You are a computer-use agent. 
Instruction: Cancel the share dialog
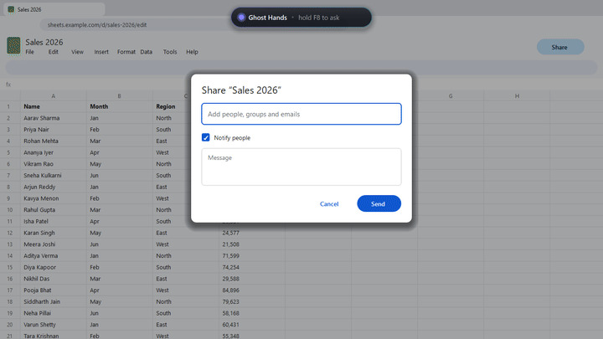[329, 203]
